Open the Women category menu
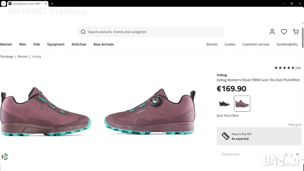This screenshot has height=171, width=304. pos(6,44)
